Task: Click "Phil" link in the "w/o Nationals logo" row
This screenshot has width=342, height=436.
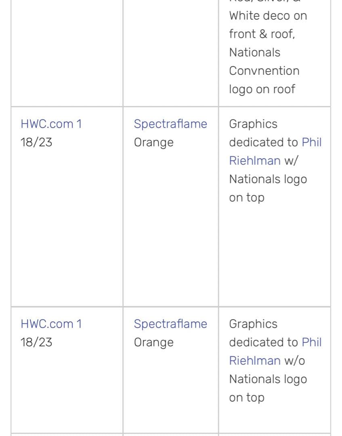Action: pyautogui.click(x=312, y=342)
